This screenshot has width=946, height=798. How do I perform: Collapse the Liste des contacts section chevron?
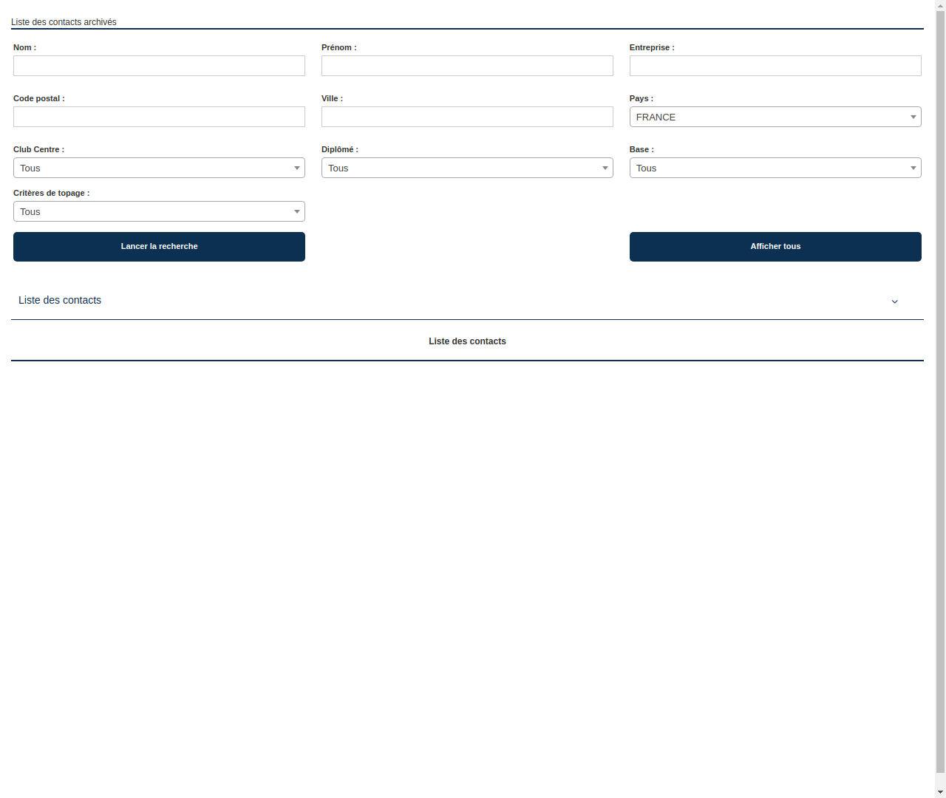click(894, 301)
